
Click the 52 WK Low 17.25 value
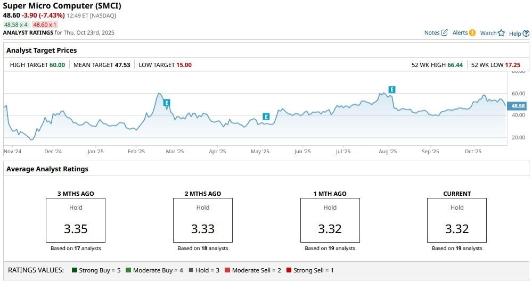coord(513,65)
